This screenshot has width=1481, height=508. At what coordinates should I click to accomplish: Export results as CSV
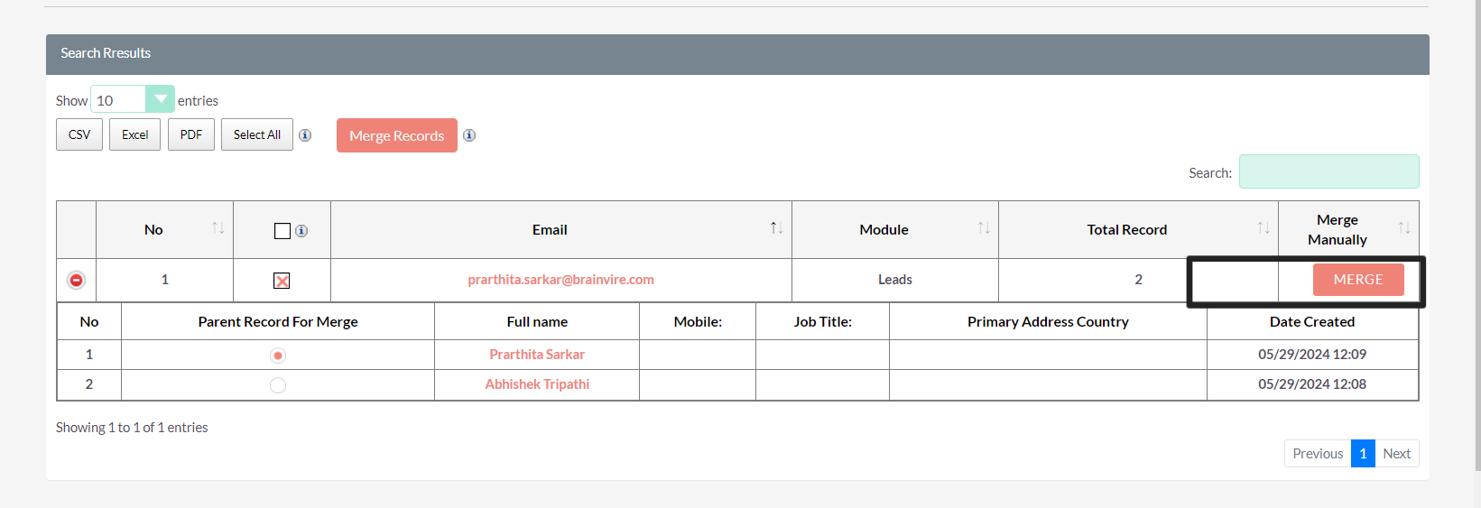79,134
